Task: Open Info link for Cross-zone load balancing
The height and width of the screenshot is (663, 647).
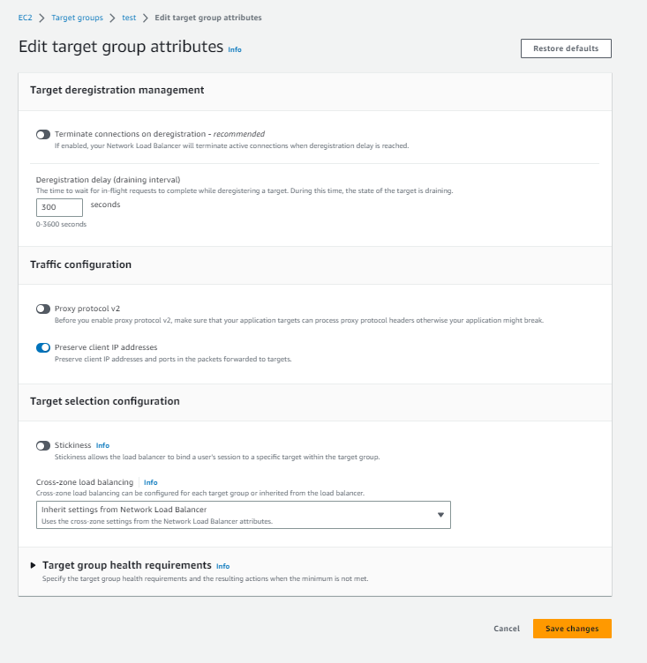Action: [x=151, y=483]
